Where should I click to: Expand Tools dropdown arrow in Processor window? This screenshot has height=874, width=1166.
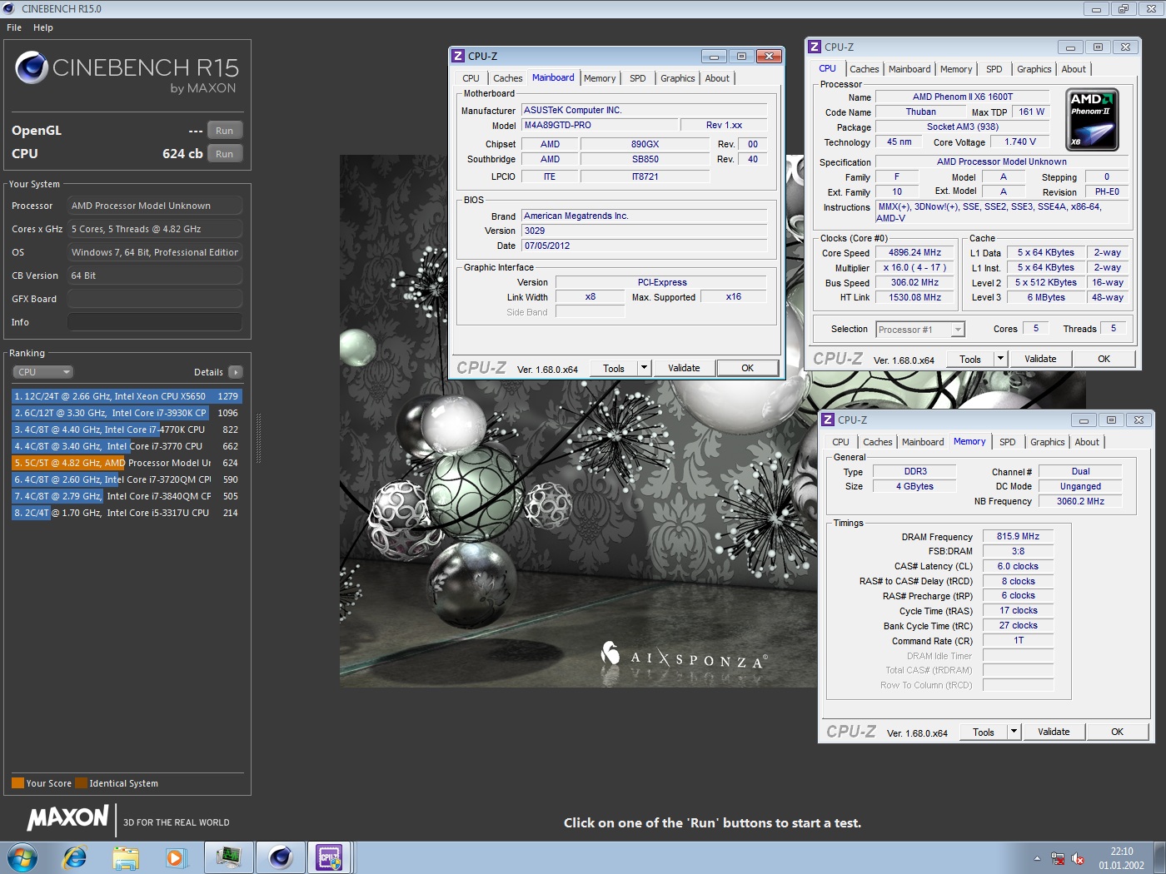[1000, 359]
